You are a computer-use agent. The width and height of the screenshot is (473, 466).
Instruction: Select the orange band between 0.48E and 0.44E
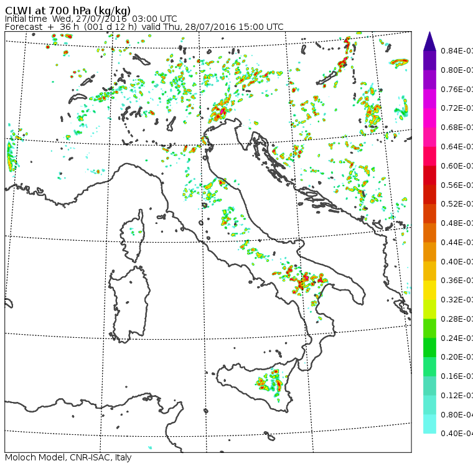pyautogui.click(x=429, y=233)
